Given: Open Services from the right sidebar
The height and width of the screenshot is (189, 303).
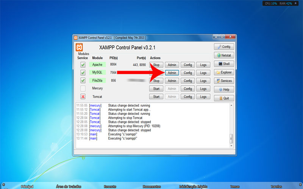Looking at the screenshot, I should (224, 81).
